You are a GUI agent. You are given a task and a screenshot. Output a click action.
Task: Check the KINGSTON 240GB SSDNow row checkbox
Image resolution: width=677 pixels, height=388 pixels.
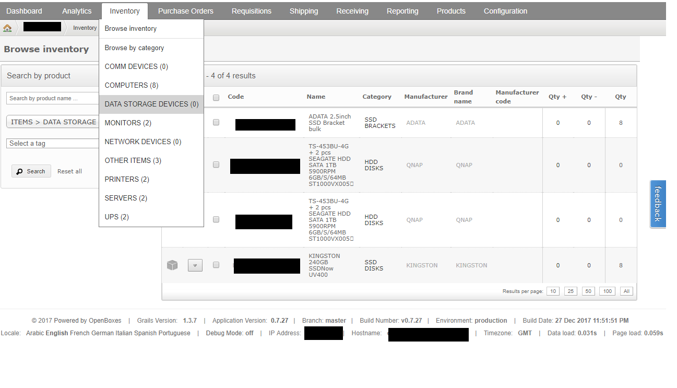click(x=216, y=265)
